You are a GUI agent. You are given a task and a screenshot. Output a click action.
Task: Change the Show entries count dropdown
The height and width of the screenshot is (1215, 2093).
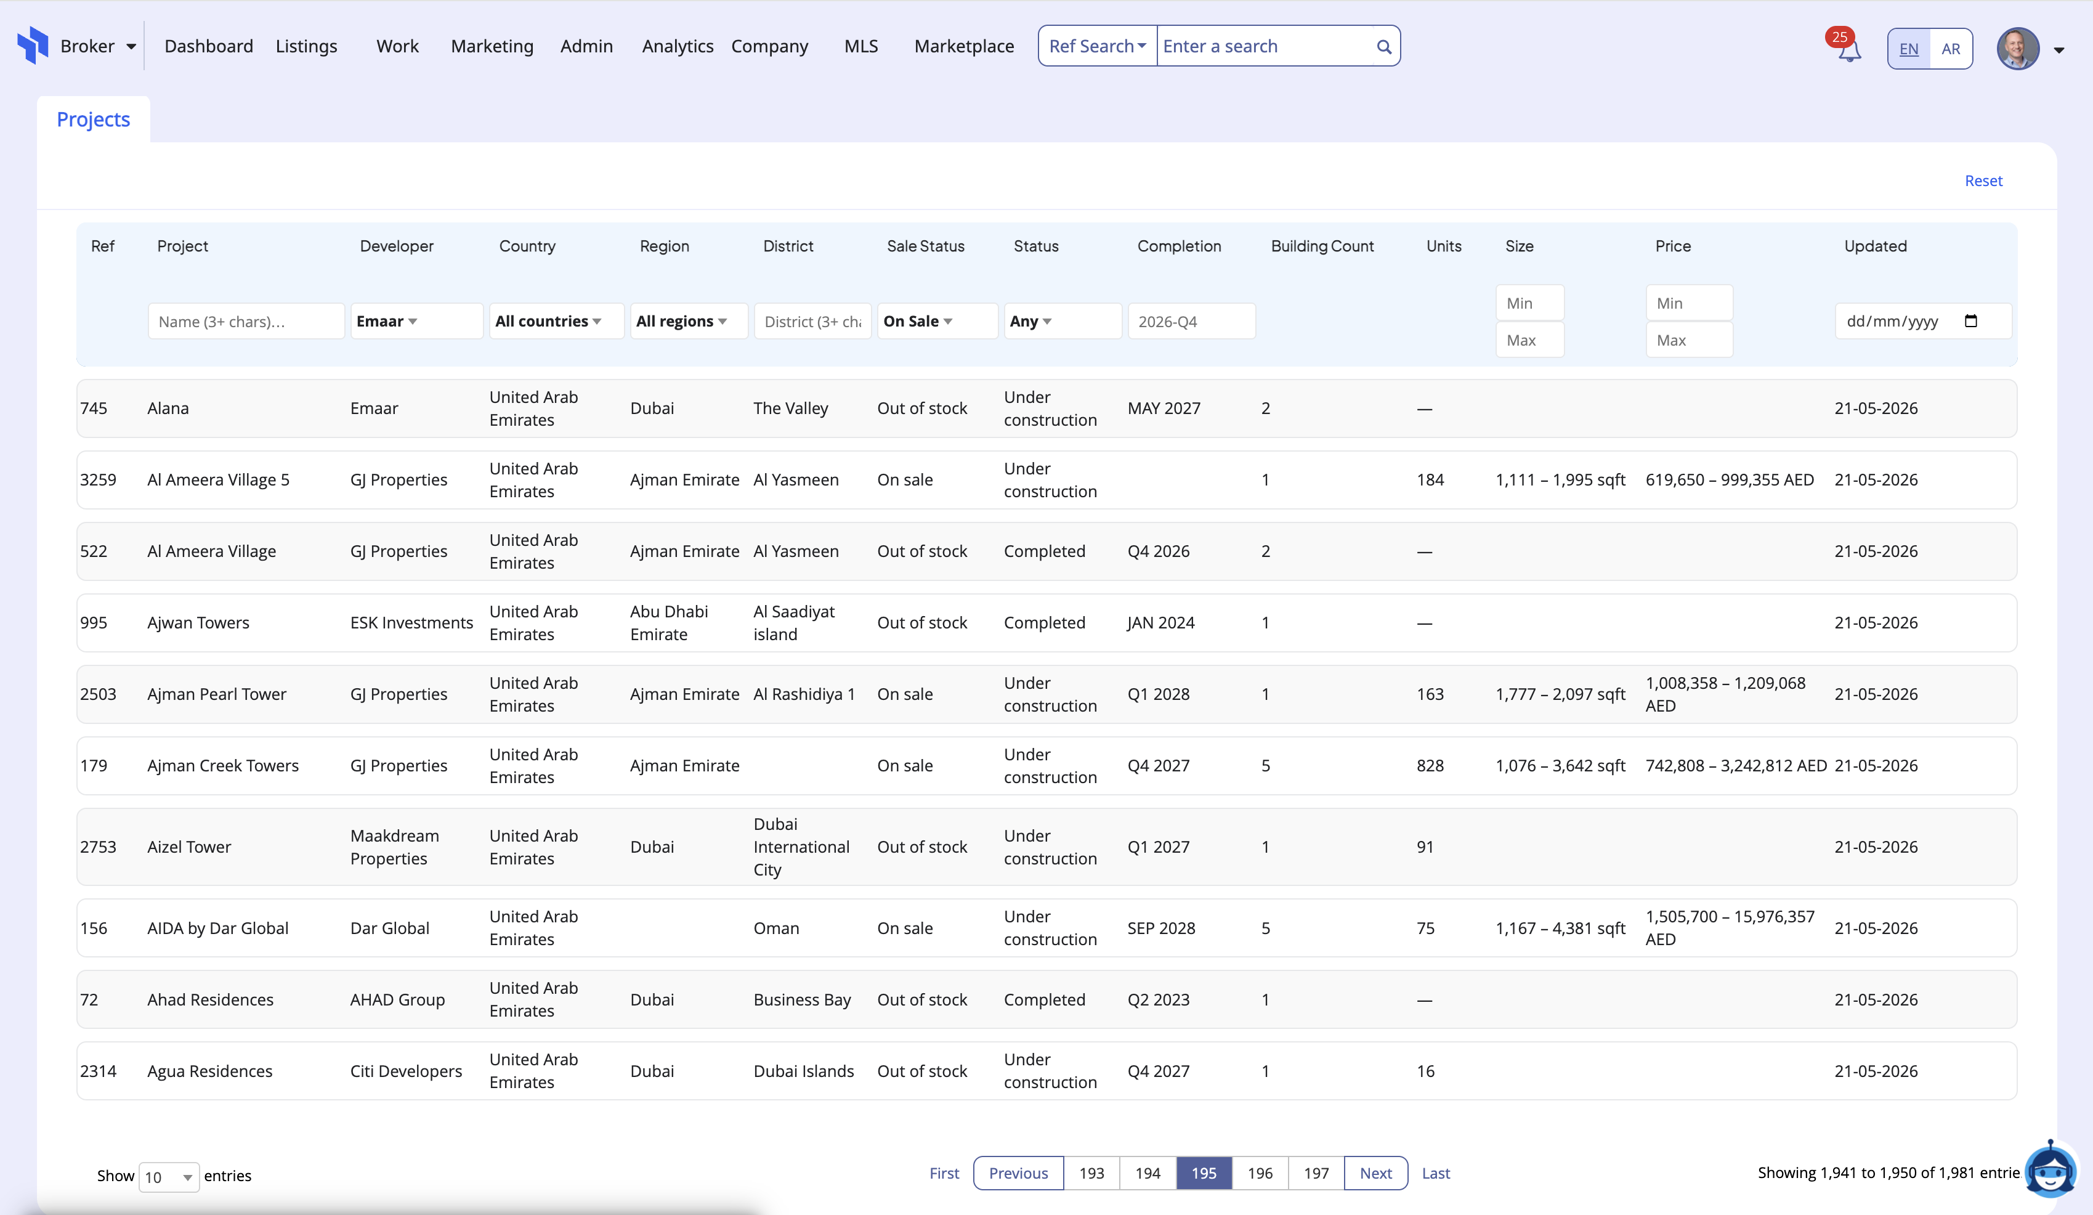click(169, 1177)
